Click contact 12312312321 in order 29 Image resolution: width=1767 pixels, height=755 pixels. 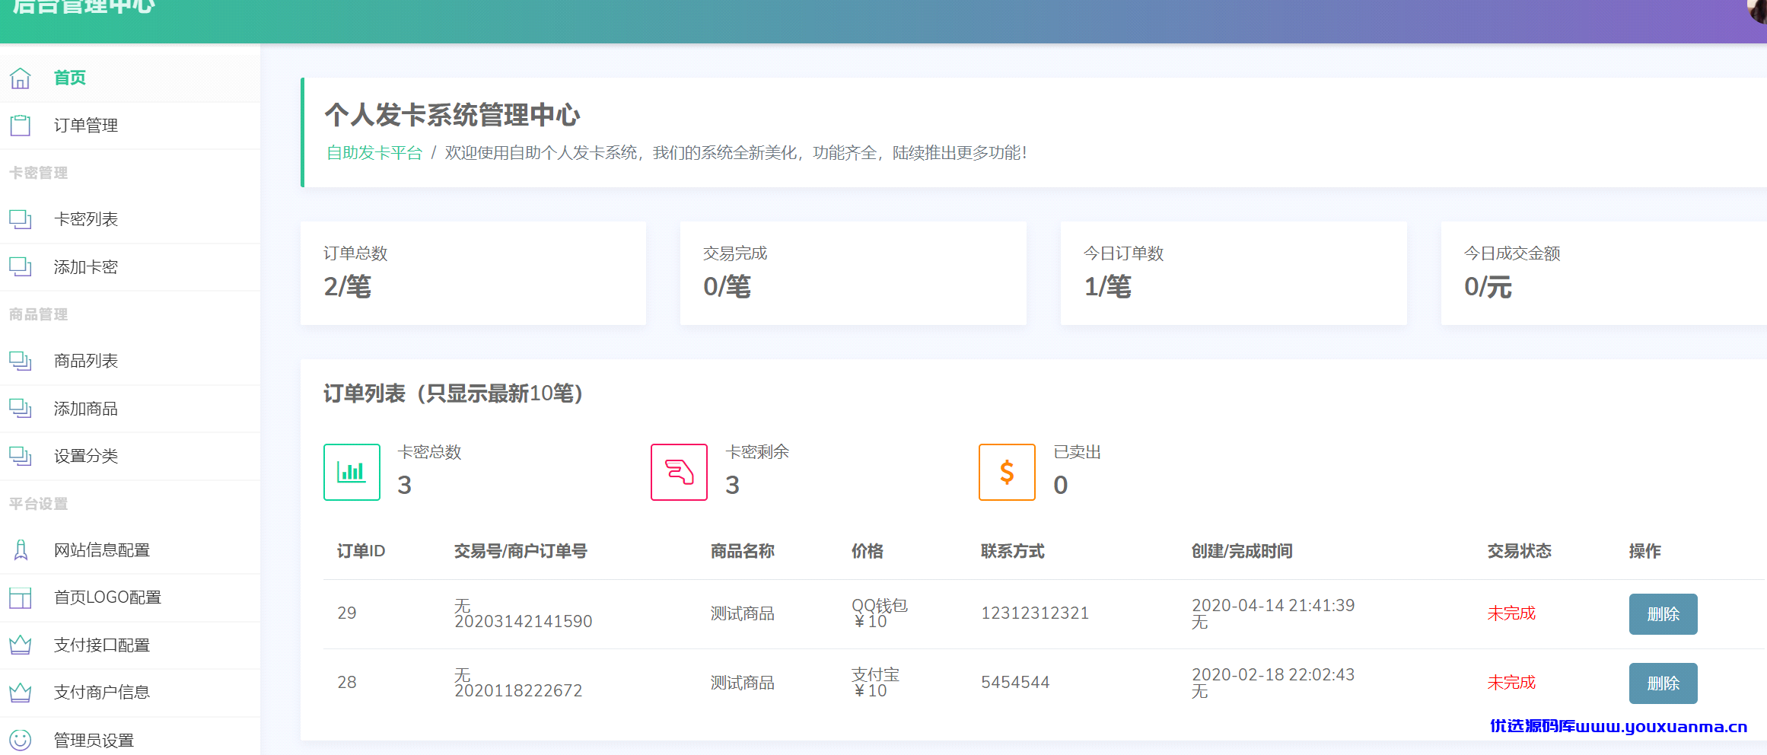[1035, 613]
